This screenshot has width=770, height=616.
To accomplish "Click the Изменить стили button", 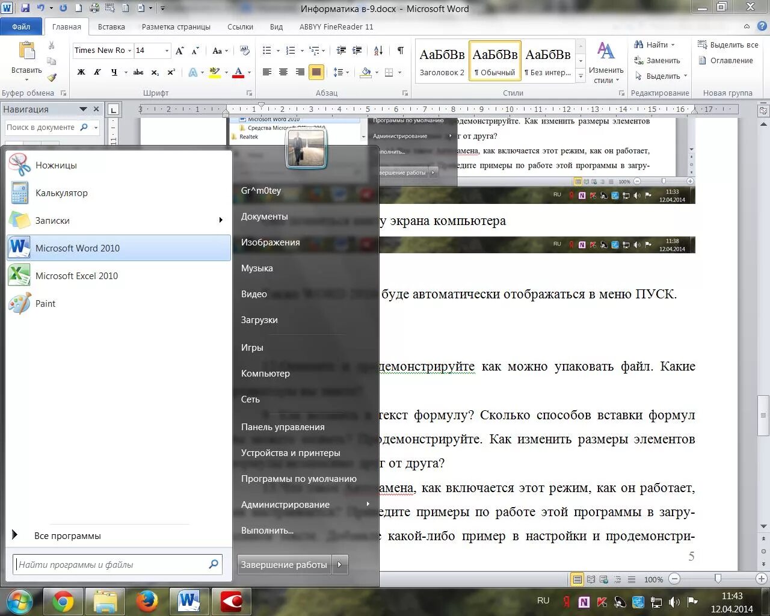I will click(606, 63).
